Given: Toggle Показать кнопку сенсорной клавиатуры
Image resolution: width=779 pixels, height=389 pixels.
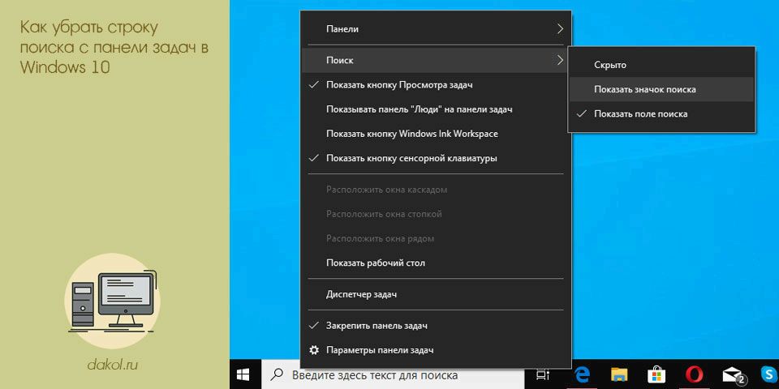Looking at the screenshot, I should (436, 158).
